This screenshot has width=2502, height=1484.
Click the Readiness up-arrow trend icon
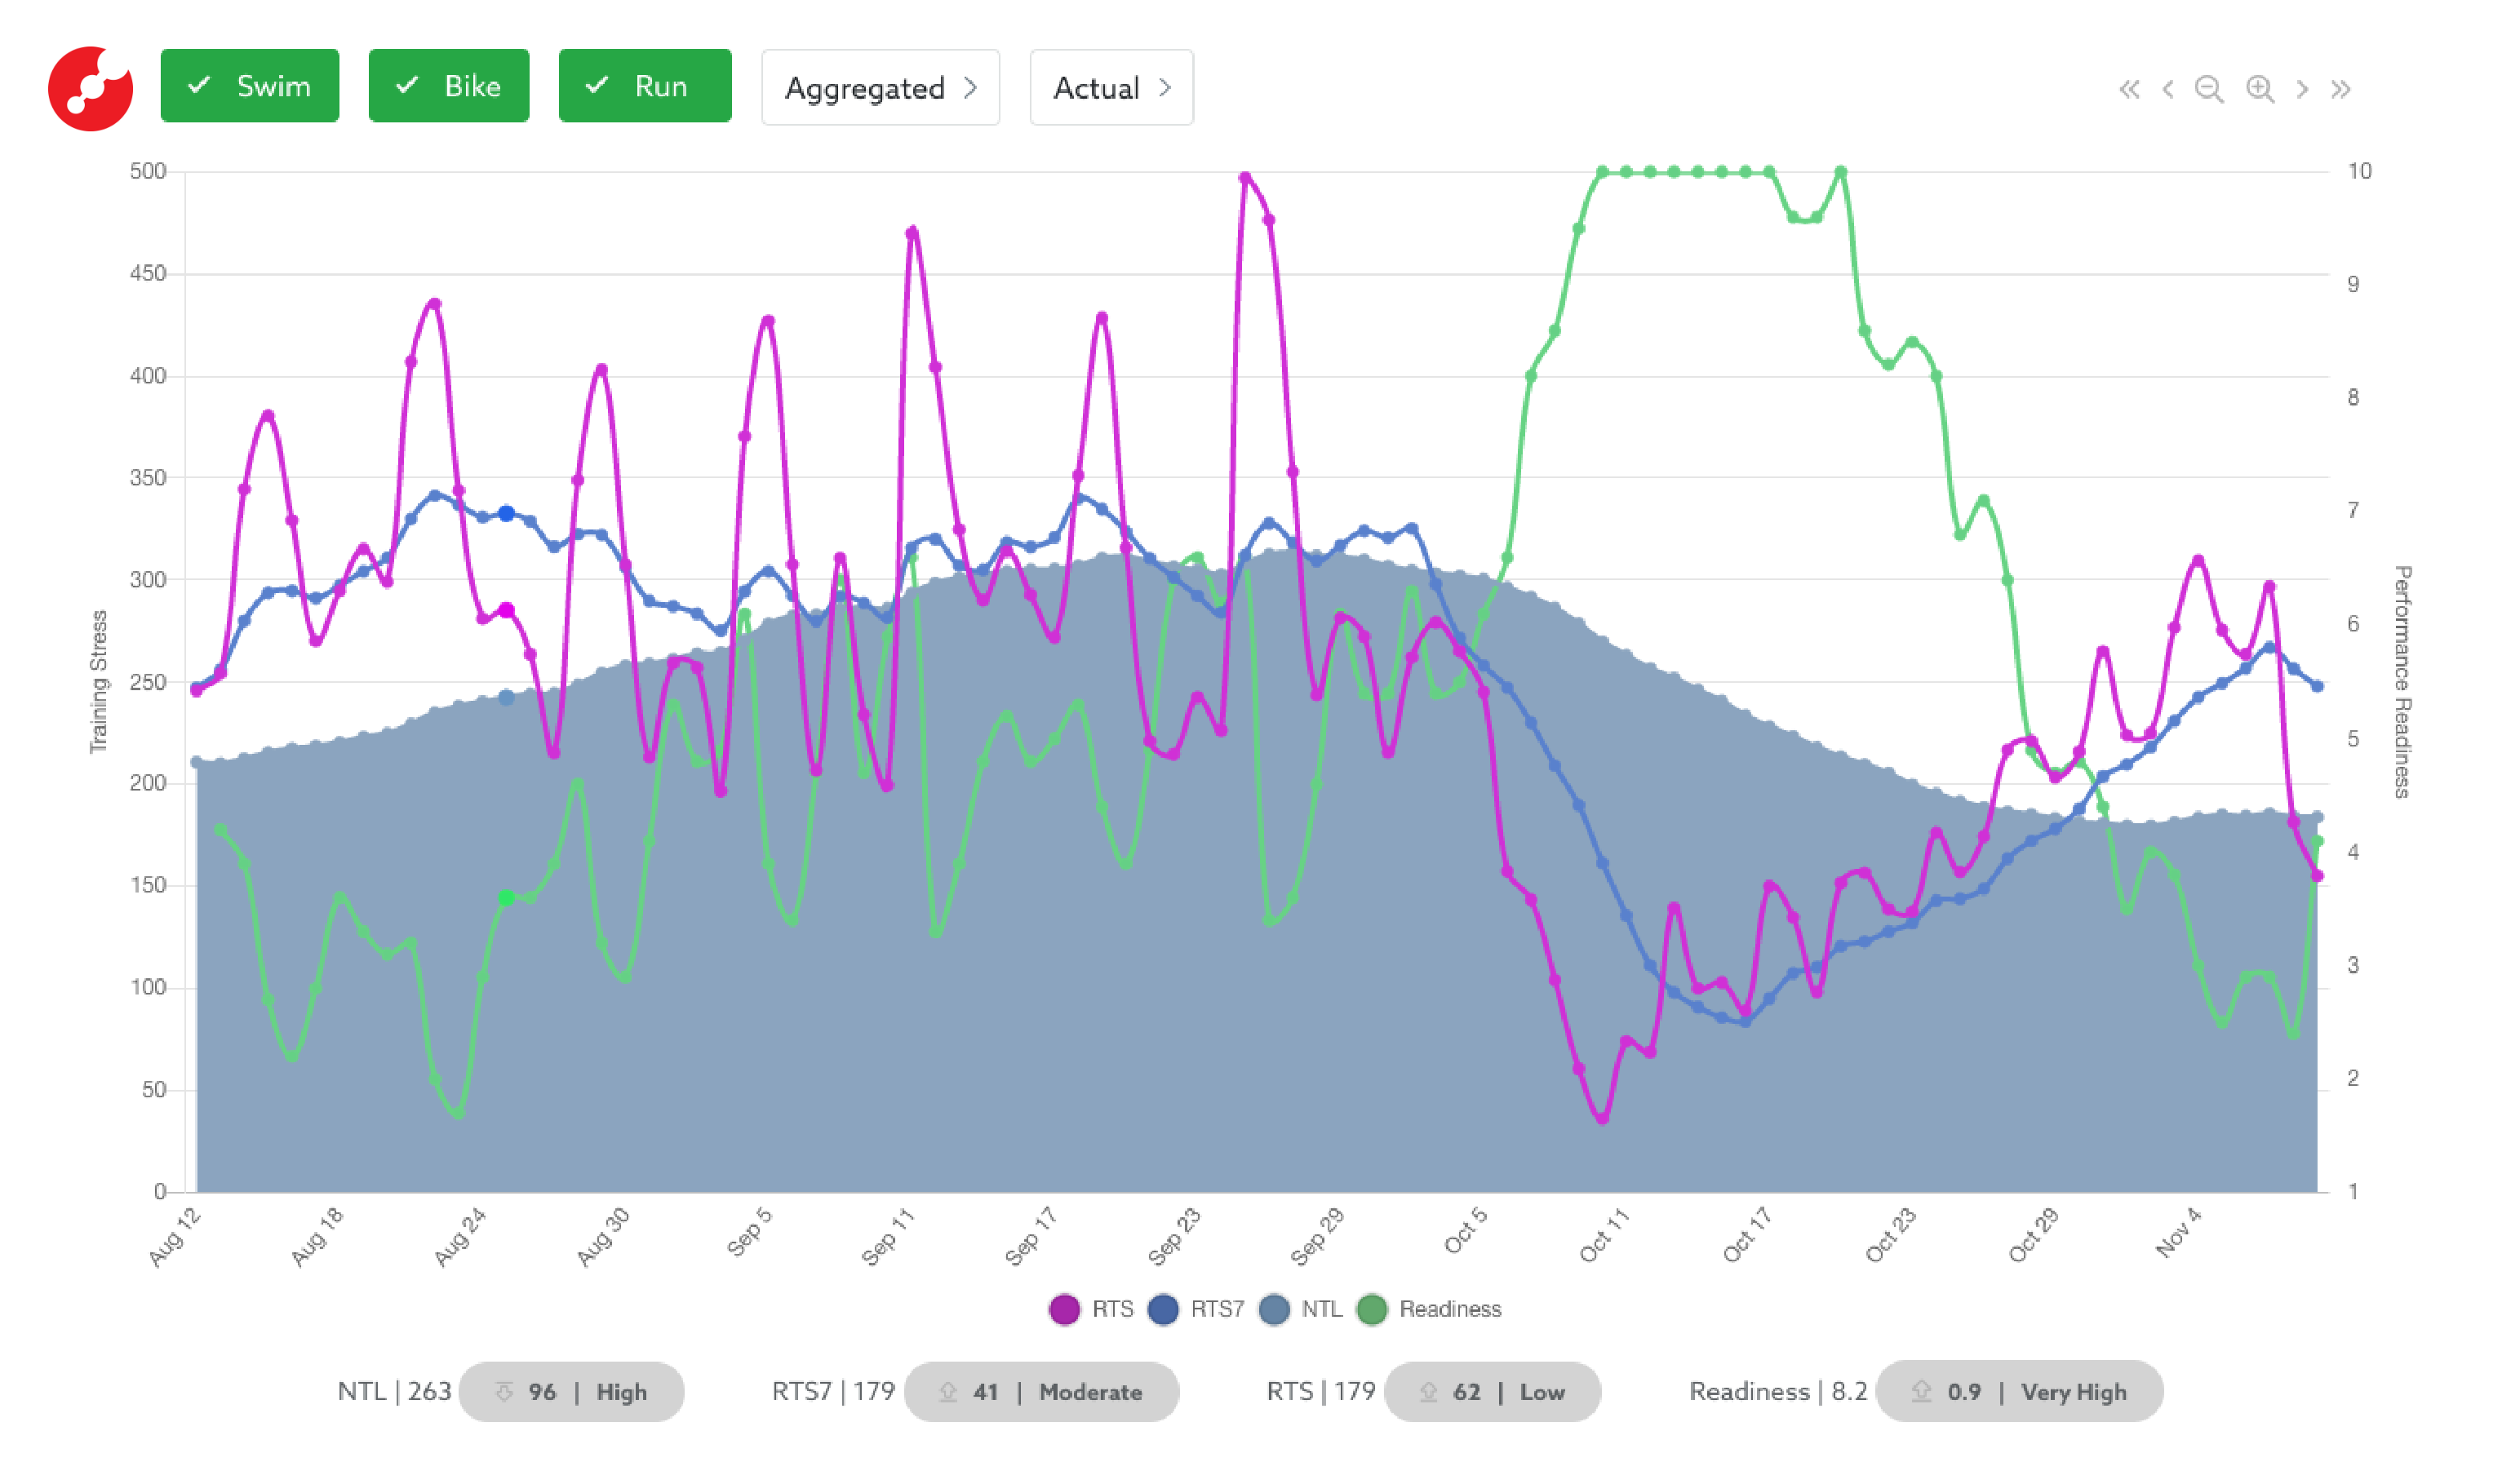click(1921, 1391)
